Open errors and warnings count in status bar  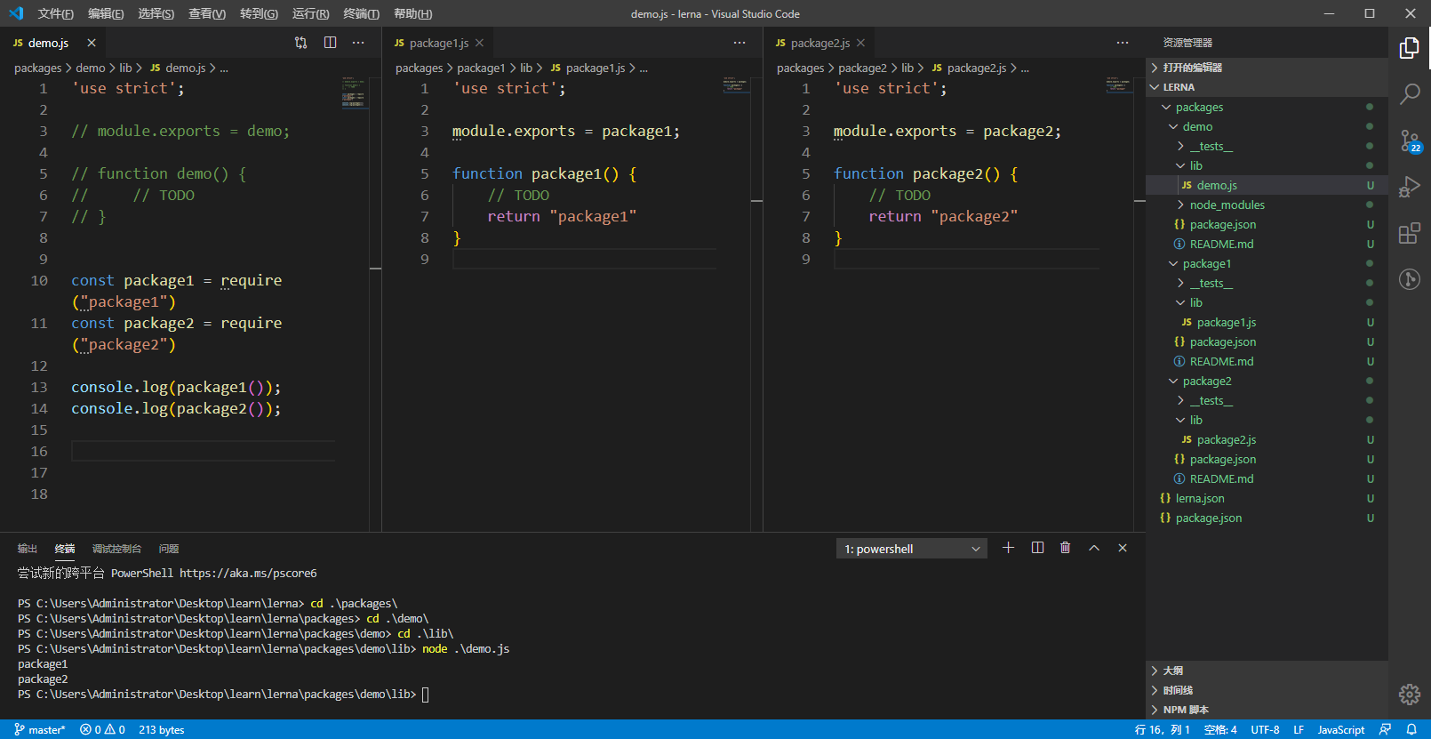102,729
